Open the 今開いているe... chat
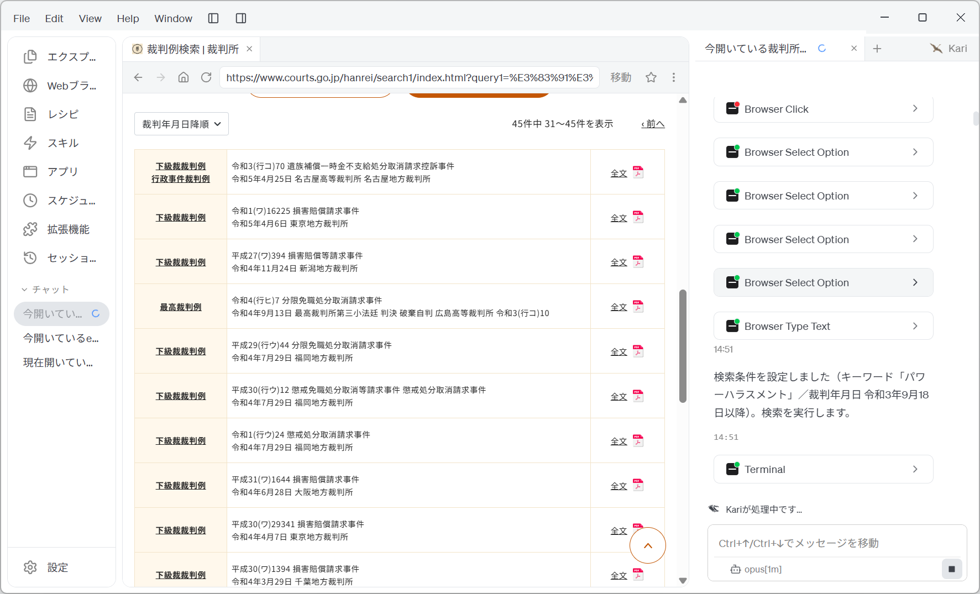Image resolution: width=980 pixels, height=594 pixels. 61,338
